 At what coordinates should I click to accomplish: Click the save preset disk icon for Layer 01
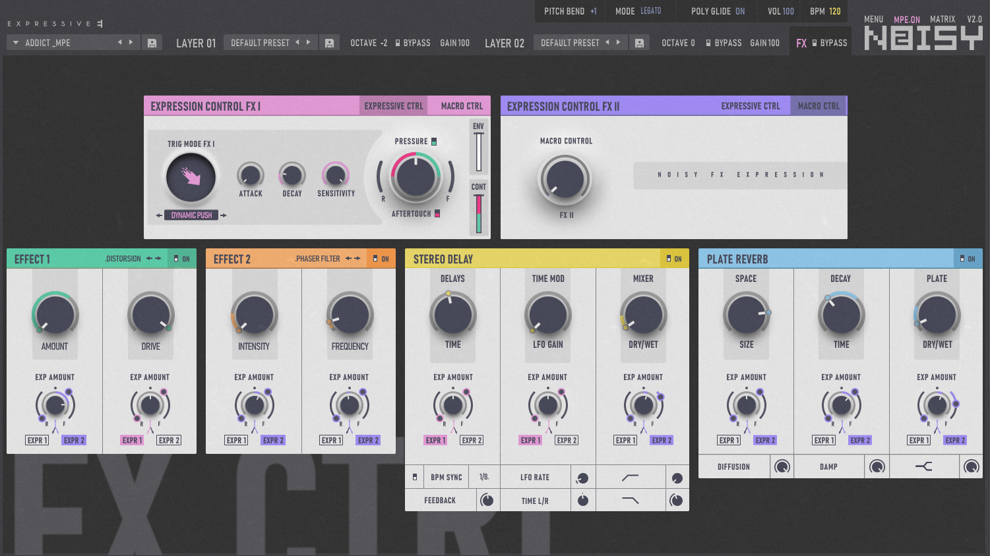pos(330,42)
